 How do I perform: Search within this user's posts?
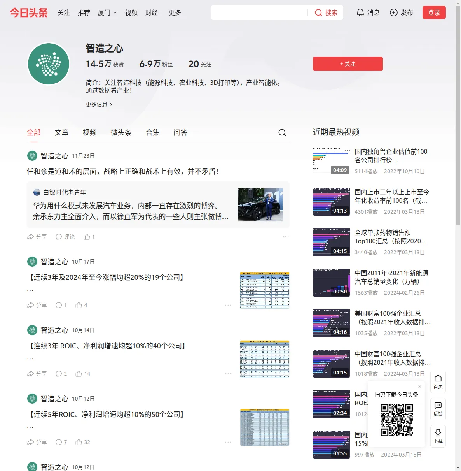(282, 133)
